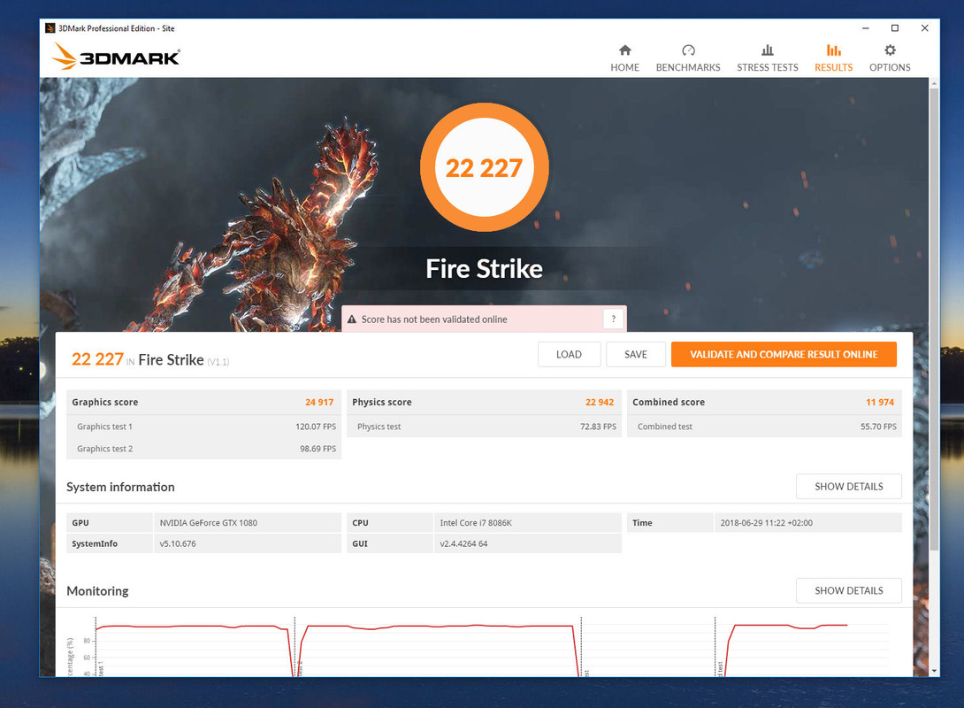The height and width of the screenshot is (708, 964).
Task: Switch to the OPTIONS tab label
Action: point(890,67)
